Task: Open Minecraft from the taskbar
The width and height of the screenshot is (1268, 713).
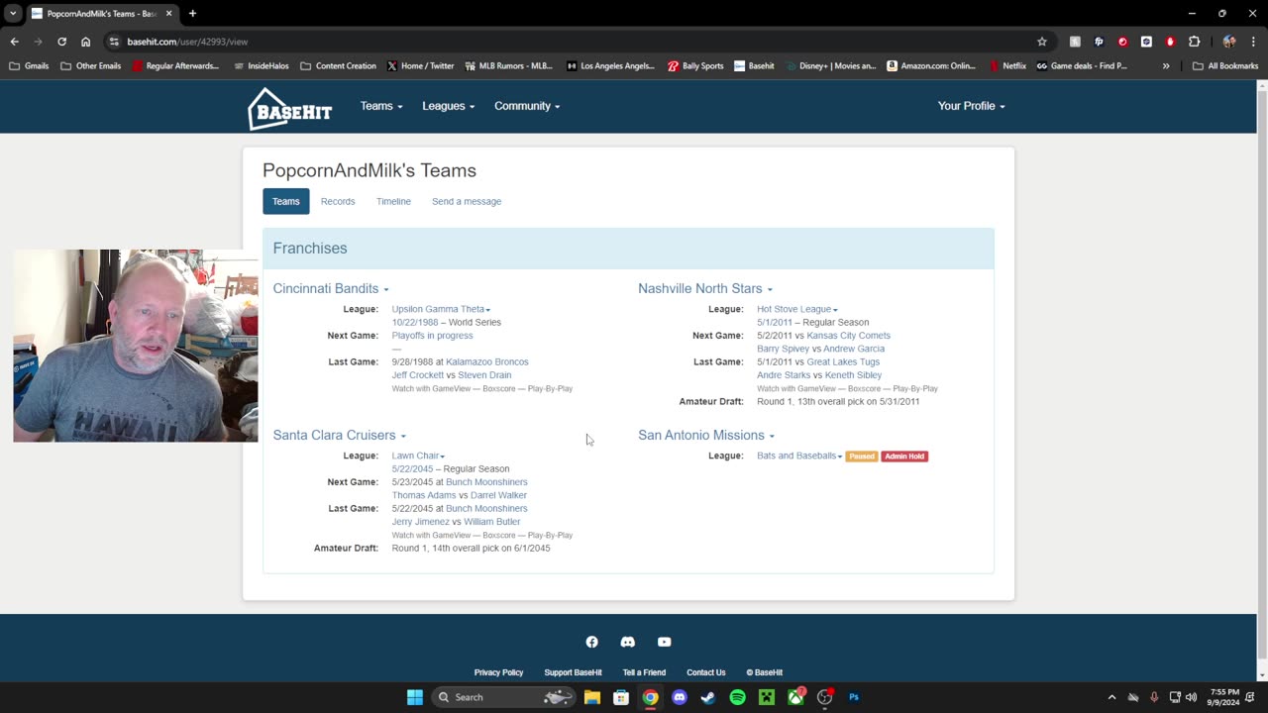Action: 767,697
